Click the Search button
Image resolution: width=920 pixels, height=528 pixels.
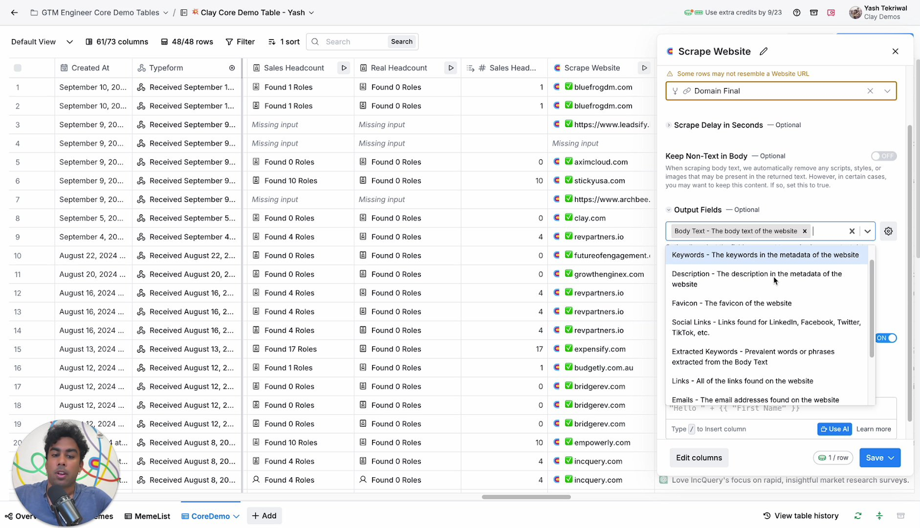(401, 41)
